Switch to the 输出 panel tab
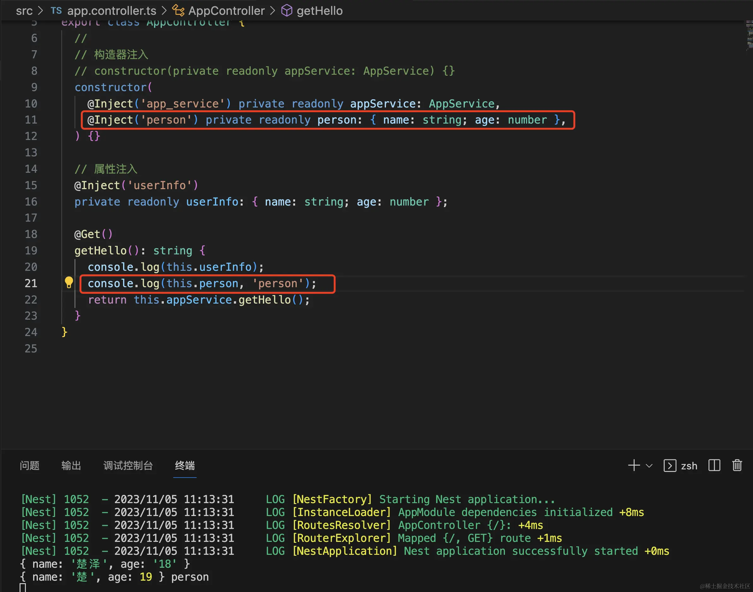The width and height of the screenshot is (753, 592). (x=71, y=465)
